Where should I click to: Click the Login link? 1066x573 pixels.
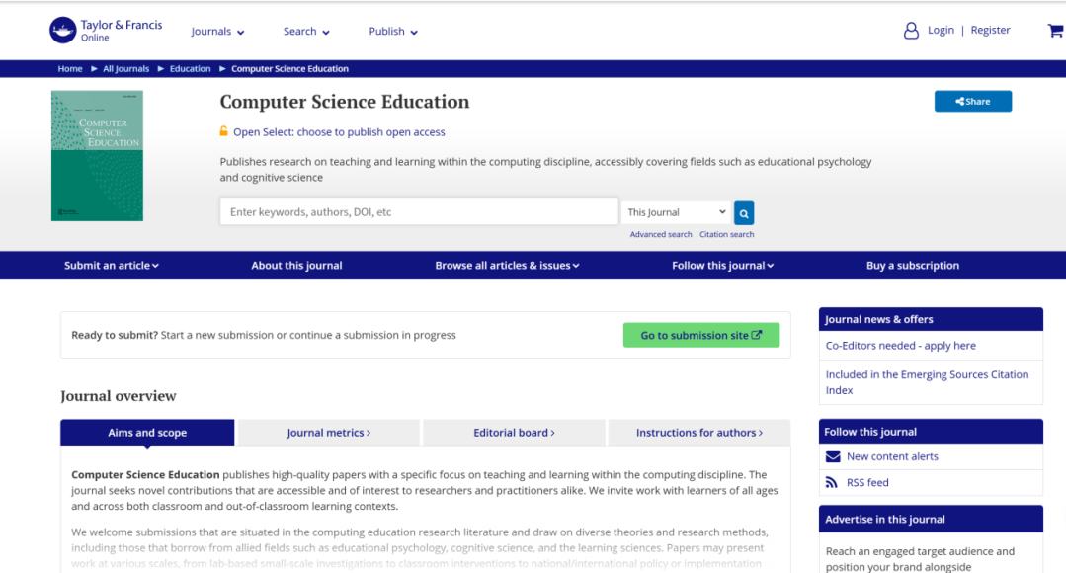click(x=941, y=30)
